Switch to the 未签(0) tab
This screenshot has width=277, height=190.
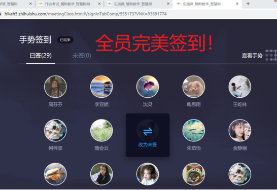pos(82,56)
